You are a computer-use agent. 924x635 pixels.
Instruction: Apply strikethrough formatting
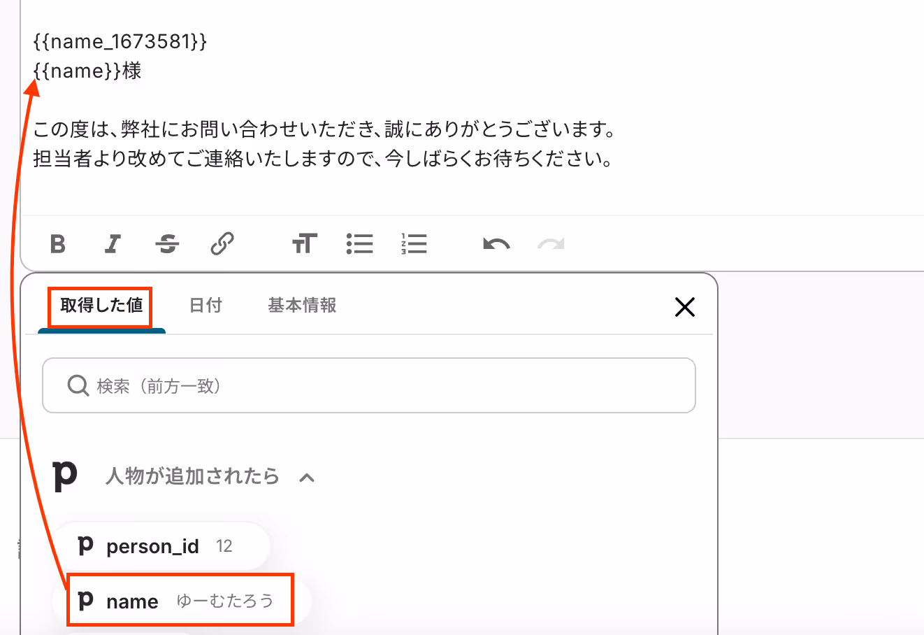click(167, 244)
